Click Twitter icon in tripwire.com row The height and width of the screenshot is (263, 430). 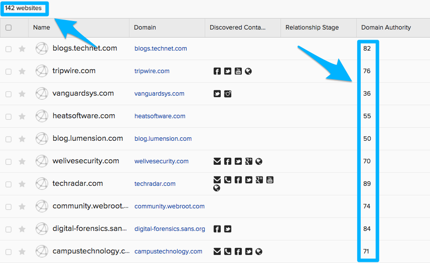228,71
